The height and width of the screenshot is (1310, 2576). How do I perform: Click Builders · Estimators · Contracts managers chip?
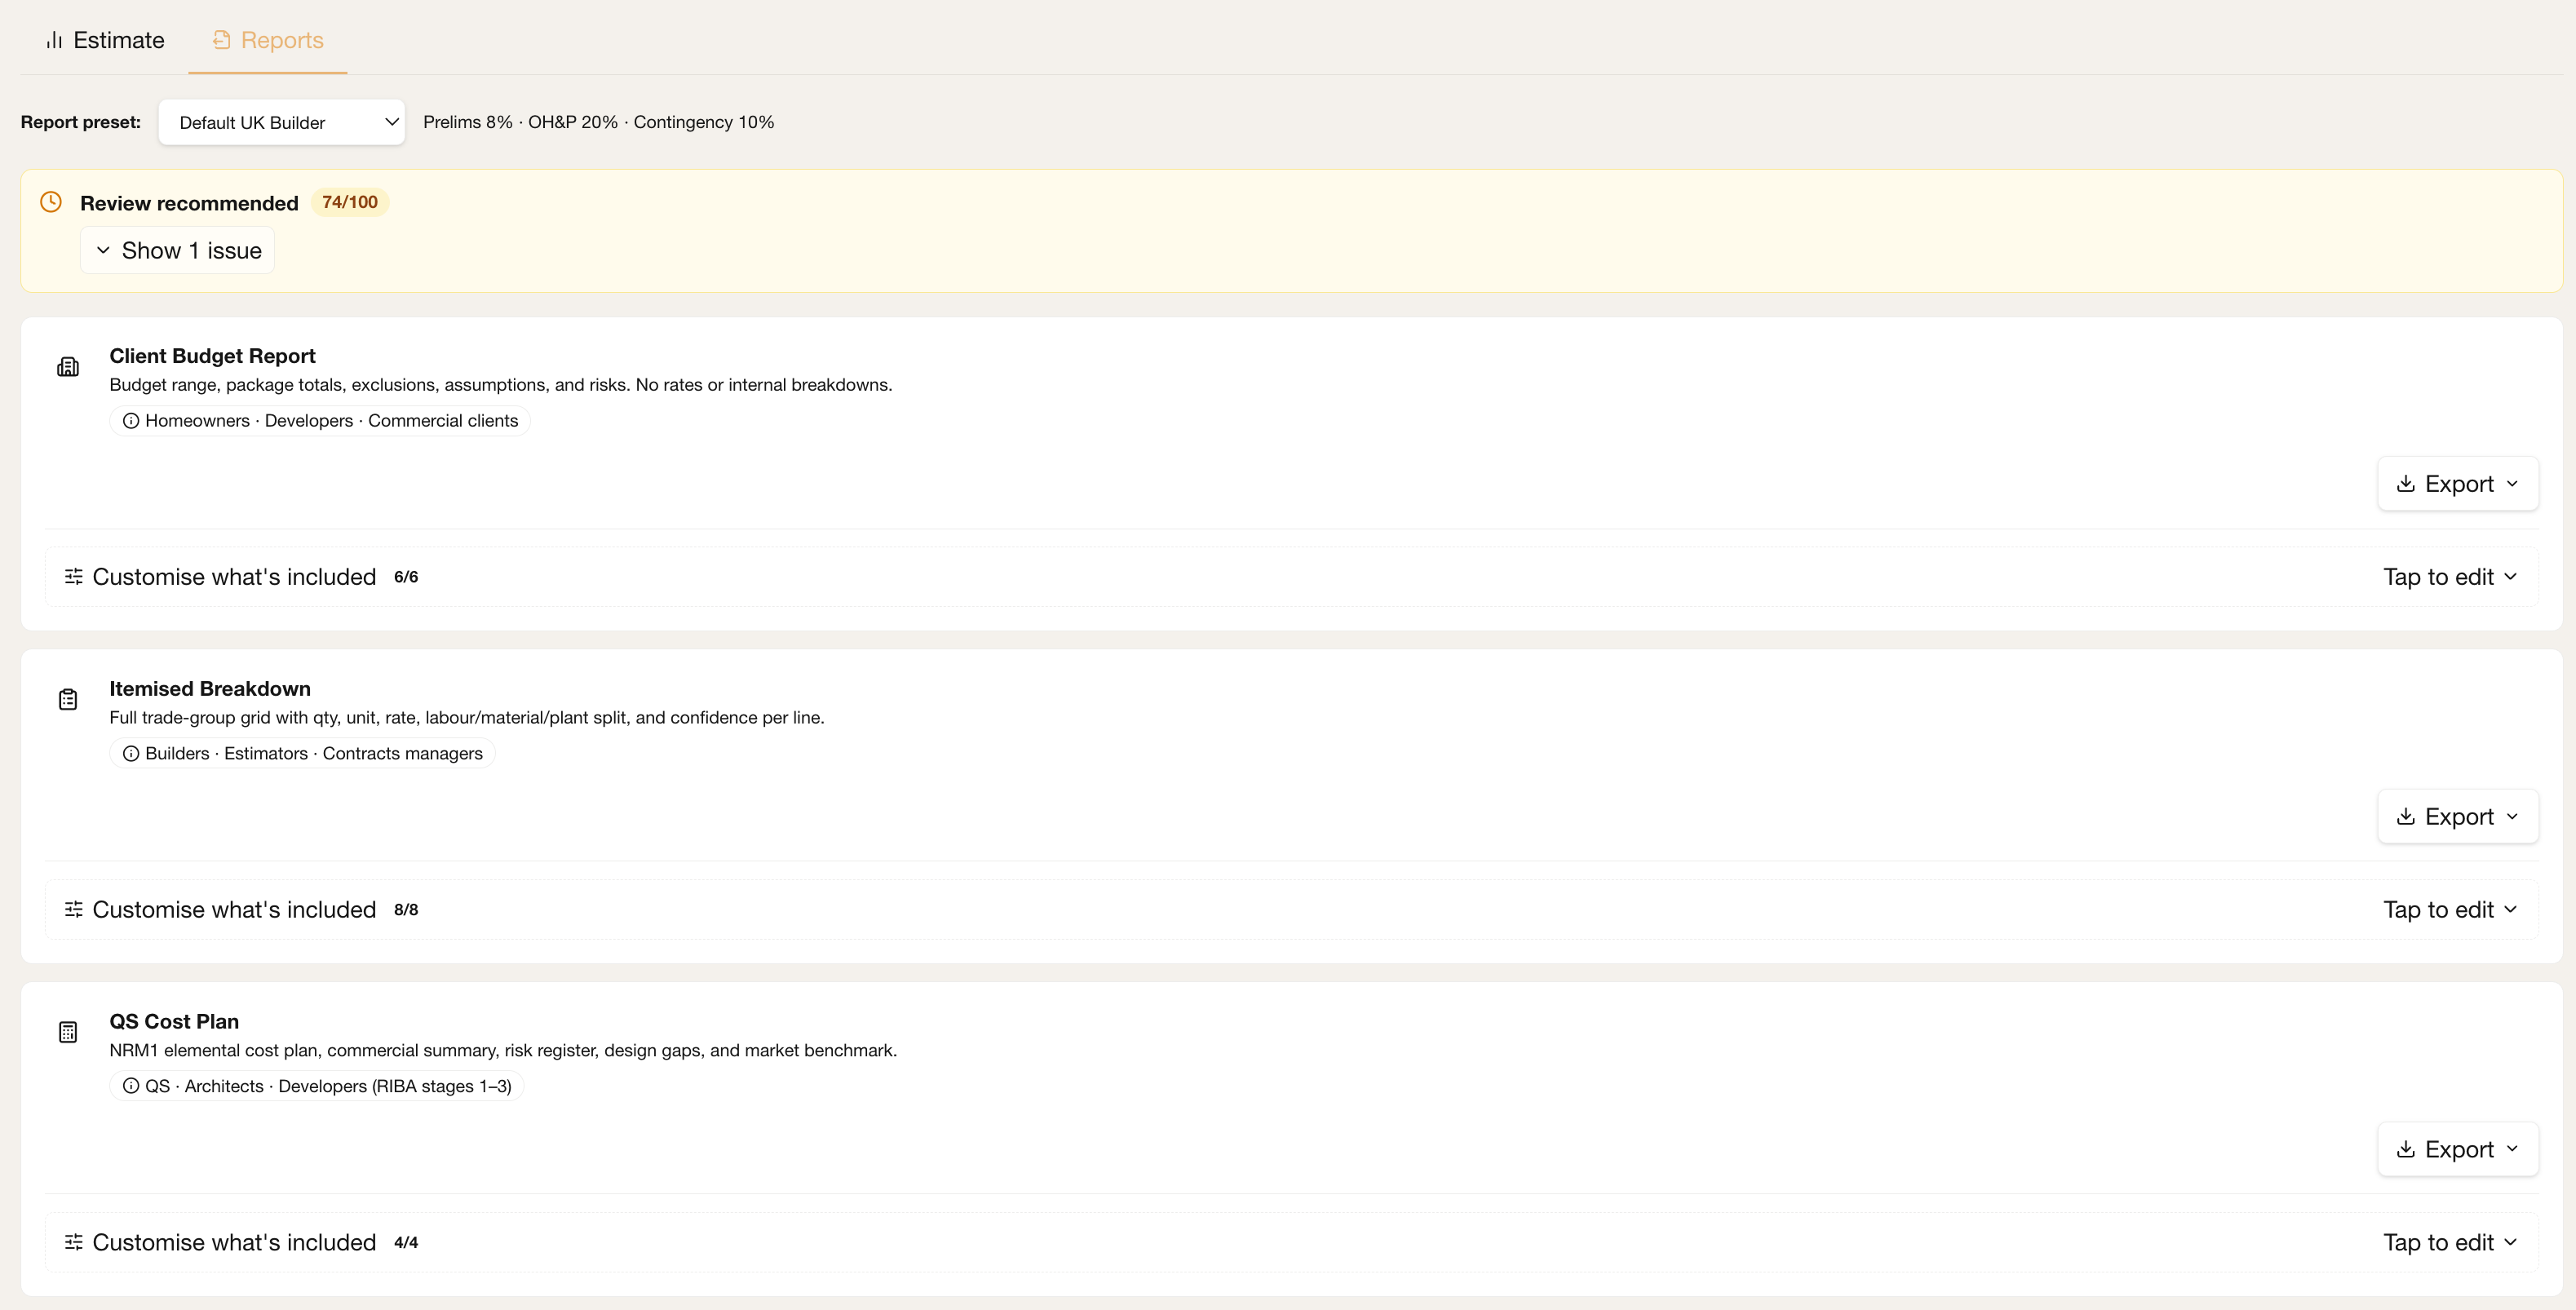point(302,754)
